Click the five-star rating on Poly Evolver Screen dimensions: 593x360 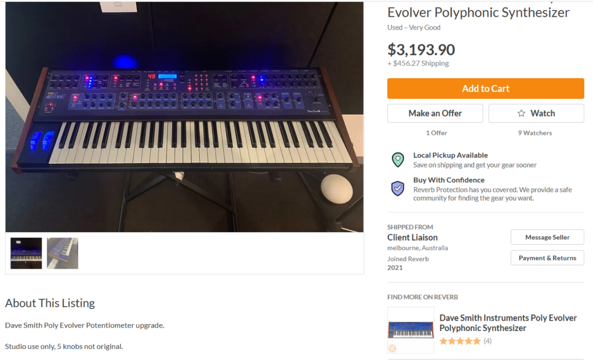[460, 341]
